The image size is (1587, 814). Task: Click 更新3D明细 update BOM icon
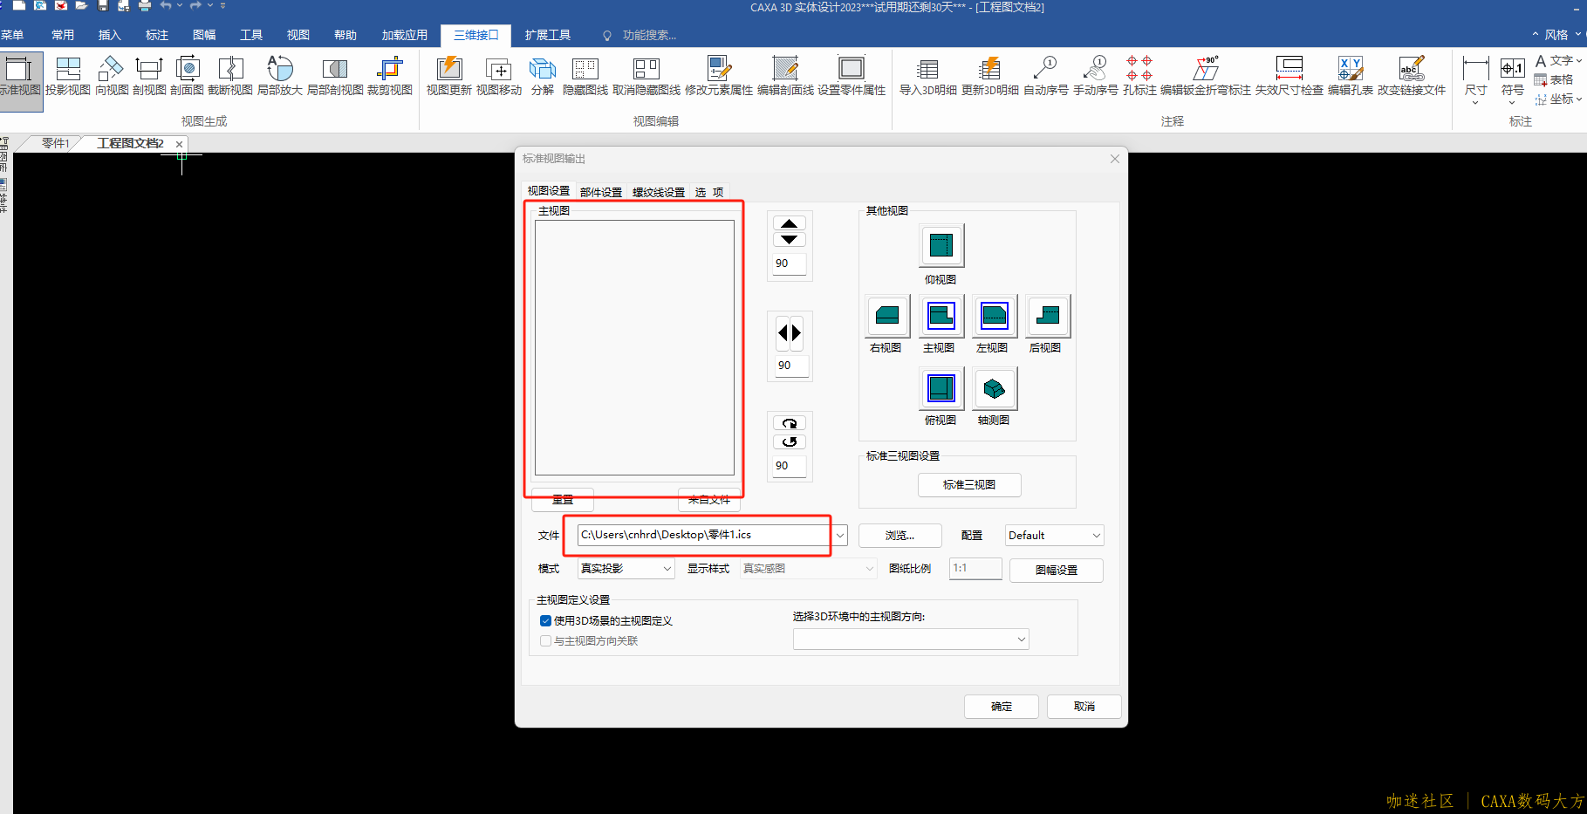click(x=990, y=77)
